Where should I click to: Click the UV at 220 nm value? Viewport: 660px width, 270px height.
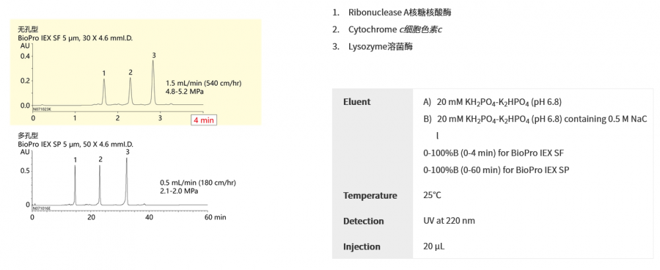click(x=449, y=221)
